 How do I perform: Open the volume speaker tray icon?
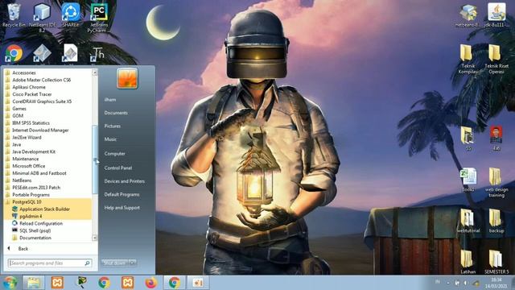coord(466,283)
